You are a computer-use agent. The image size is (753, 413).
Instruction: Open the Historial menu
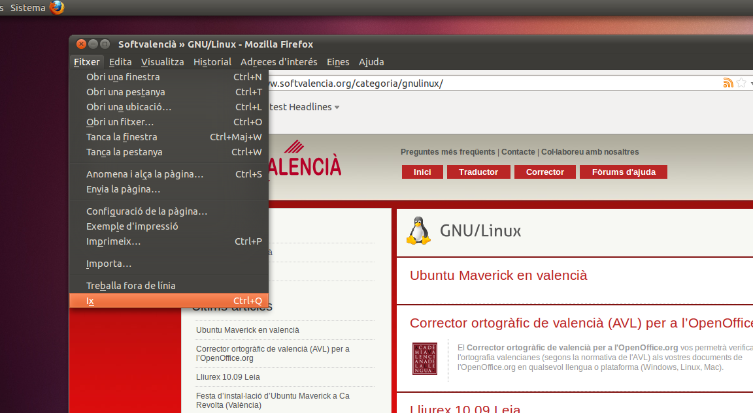(212, 62)
